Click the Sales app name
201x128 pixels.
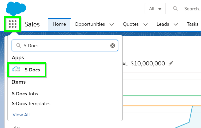click(32, 24)
